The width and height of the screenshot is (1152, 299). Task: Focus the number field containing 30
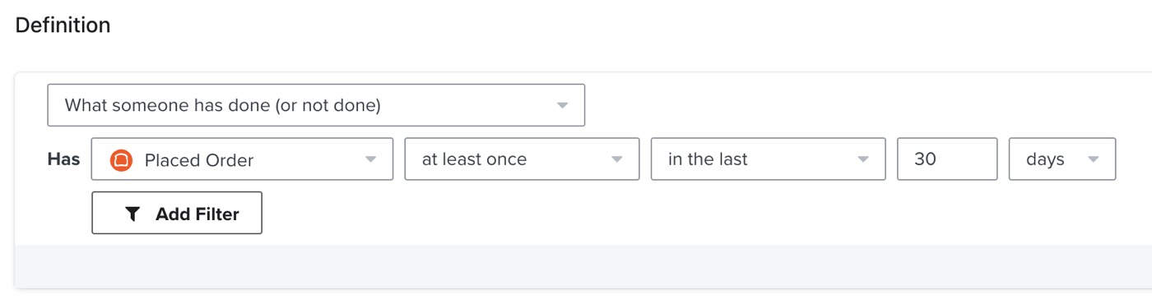tap(947, 159)
